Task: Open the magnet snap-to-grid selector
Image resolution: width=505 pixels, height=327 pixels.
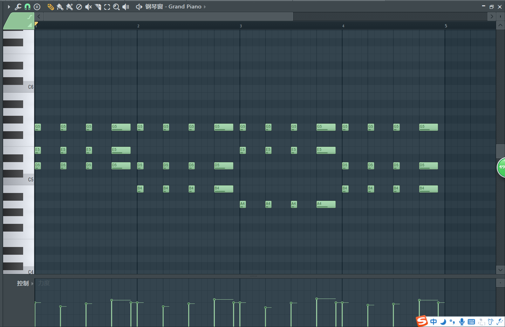Action: point(27,7)
